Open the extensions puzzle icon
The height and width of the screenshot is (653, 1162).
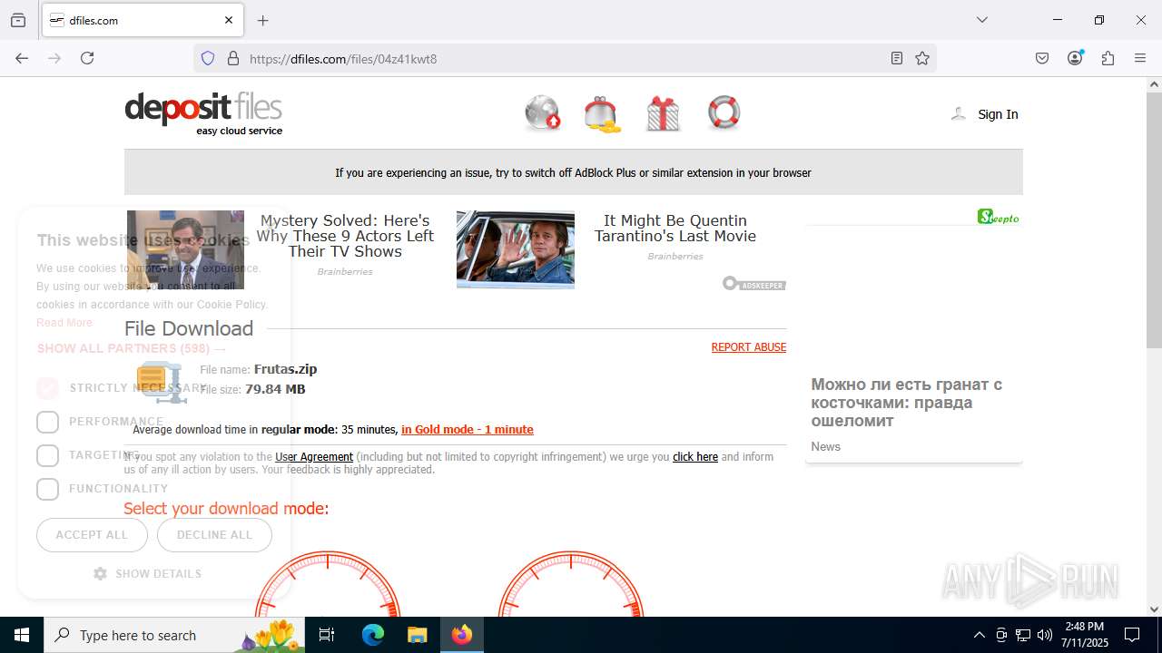click(1108, 58)
